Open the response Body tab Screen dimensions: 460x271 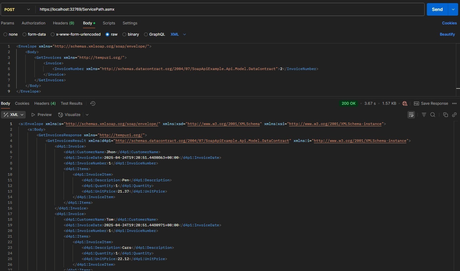(x=6, y=103)
